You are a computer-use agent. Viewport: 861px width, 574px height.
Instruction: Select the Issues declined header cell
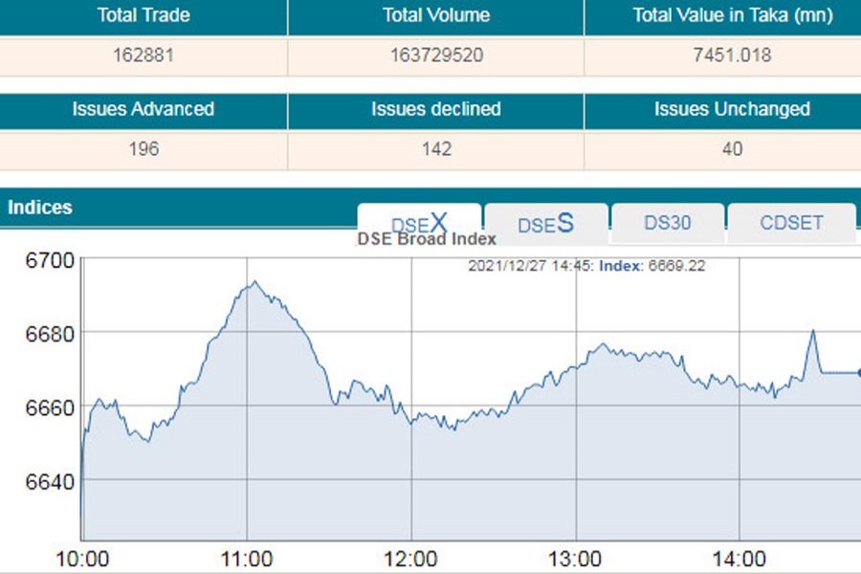(x=436, y=109)
